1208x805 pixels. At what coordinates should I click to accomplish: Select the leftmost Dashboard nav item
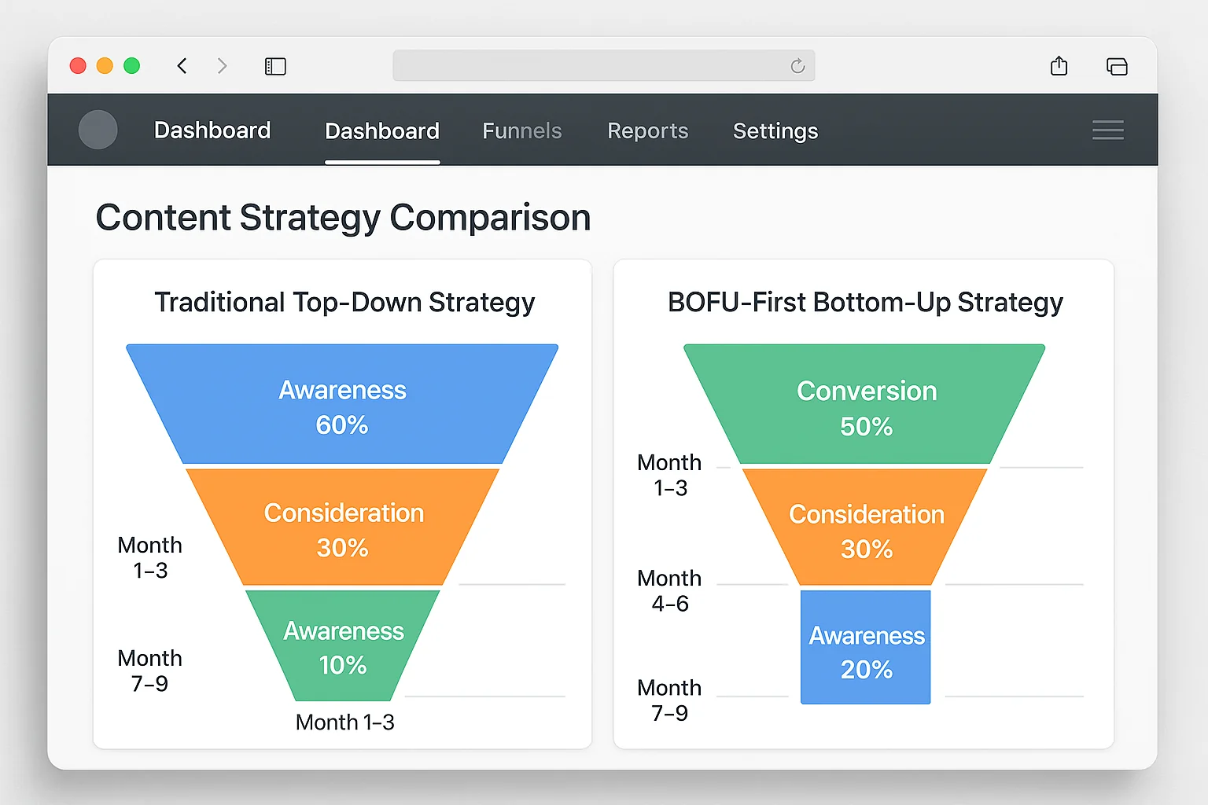[212, 131]
